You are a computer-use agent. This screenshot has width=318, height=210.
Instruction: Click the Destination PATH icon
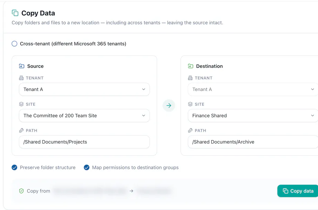[190, 130]
